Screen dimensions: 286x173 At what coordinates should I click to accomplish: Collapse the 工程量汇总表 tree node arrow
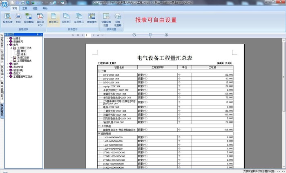point(11,48)
